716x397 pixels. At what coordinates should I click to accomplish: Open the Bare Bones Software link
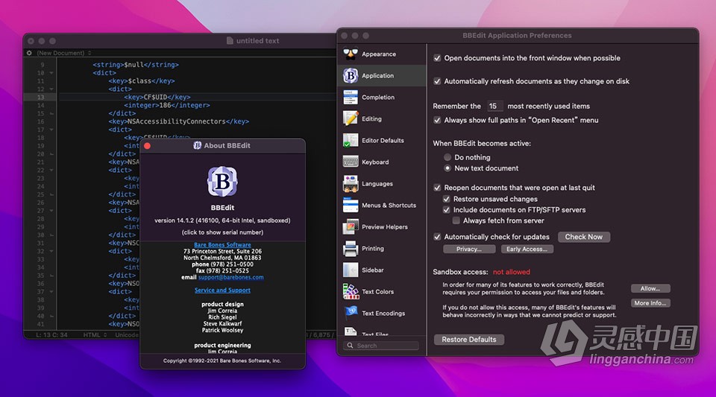[x=222, y=245]
